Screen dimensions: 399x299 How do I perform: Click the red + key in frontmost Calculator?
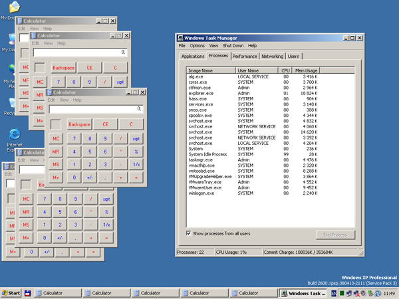point(120,177)
